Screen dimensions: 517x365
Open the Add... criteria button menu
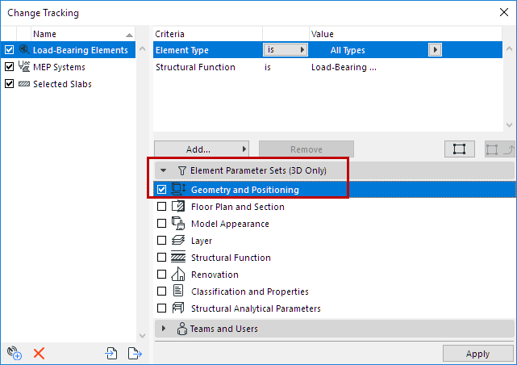(x=202, y=149)
